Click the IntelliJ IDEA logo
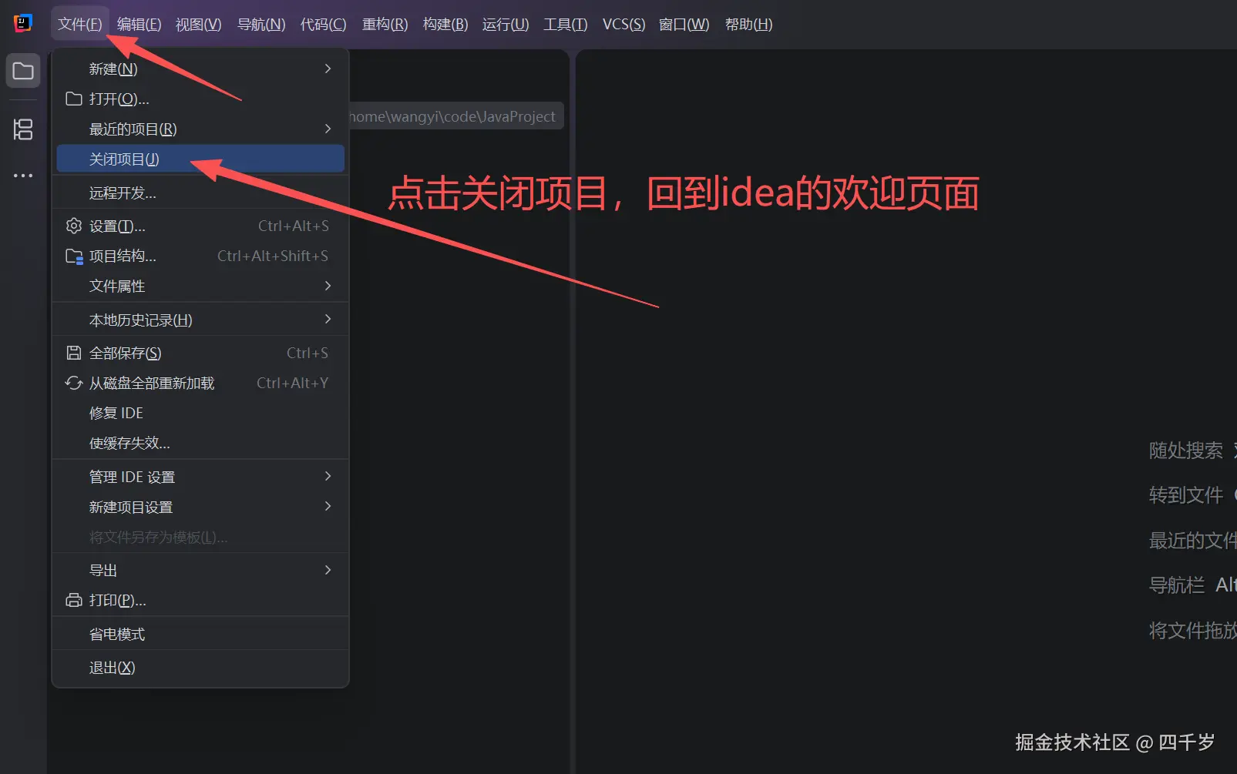Screen dimensions: 1237x774 pyautogui.click(x=23, y=22)
